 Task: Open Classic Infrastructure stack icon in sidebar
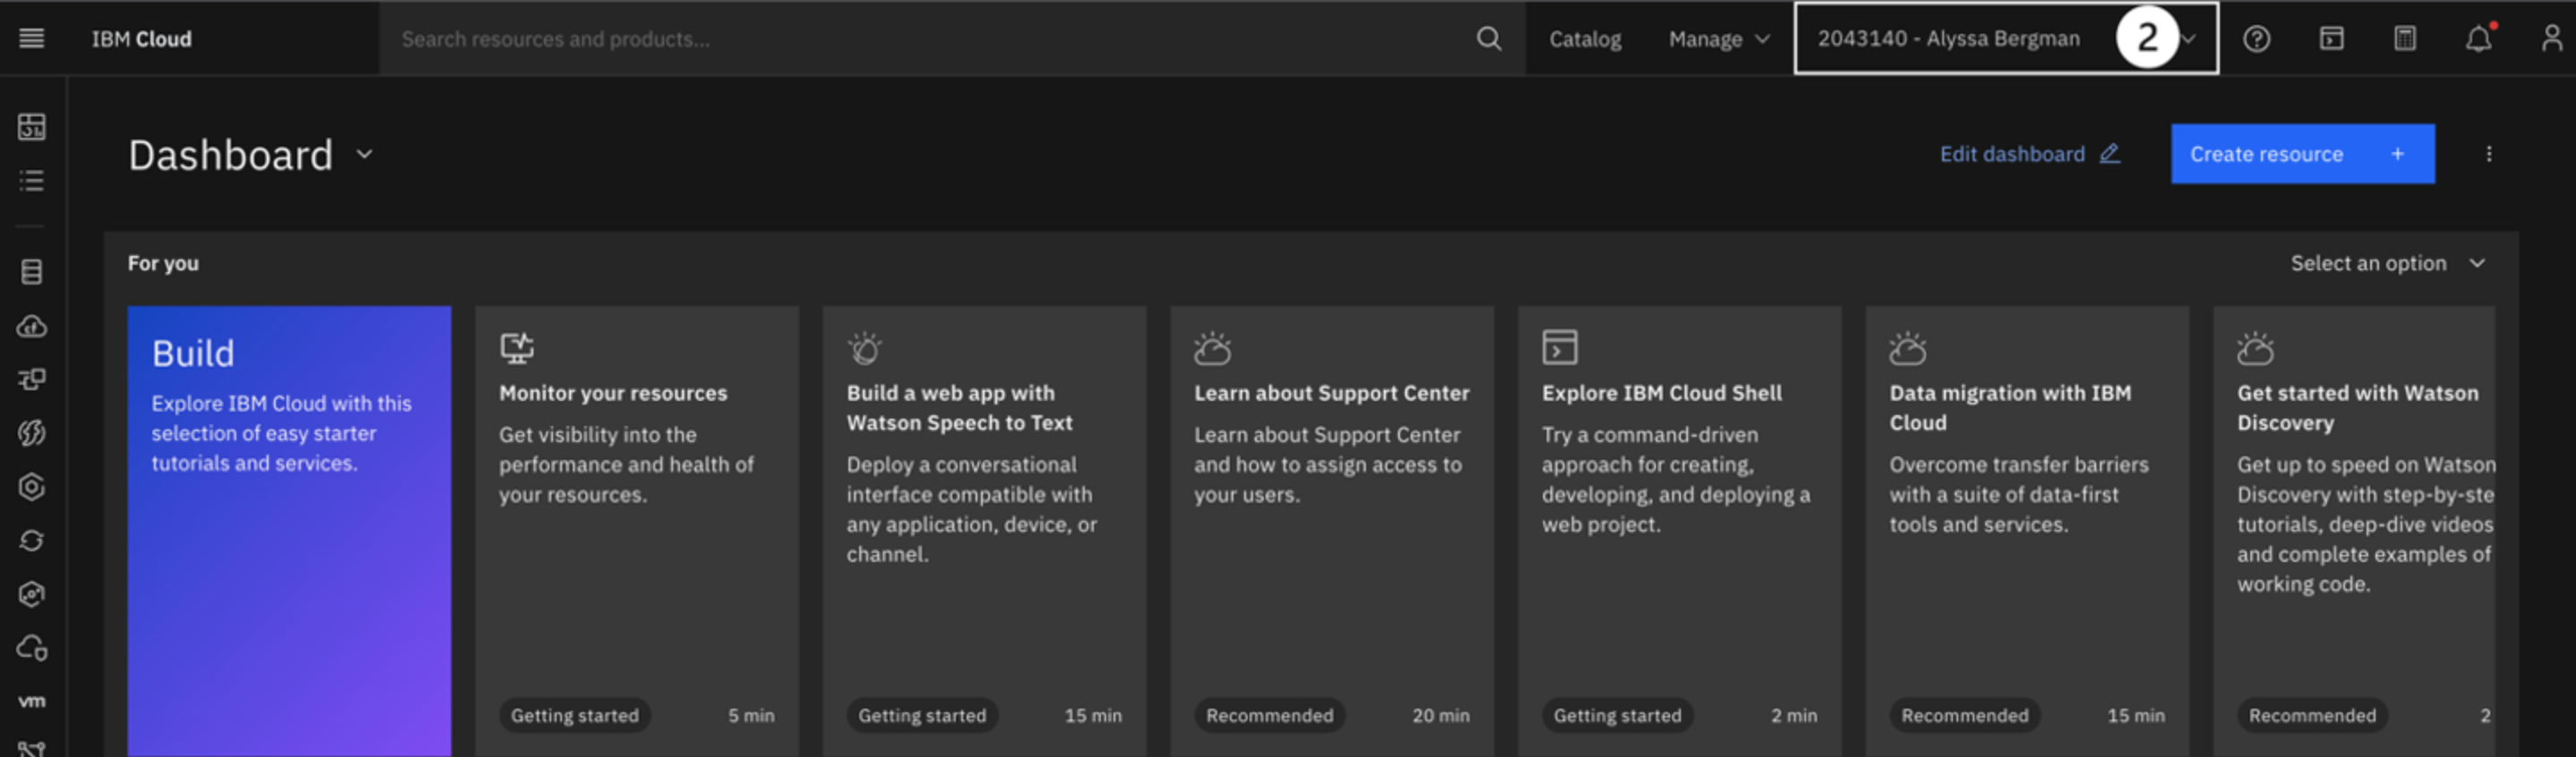[x=32, y=271]
